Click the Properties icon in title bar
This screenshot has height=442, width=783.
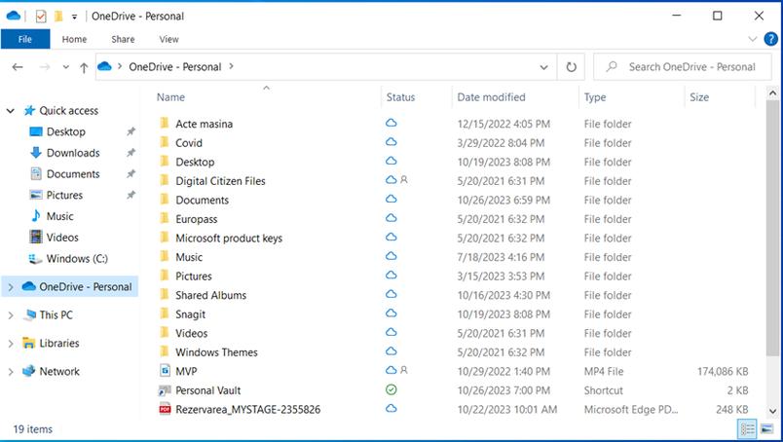point(41,17)
